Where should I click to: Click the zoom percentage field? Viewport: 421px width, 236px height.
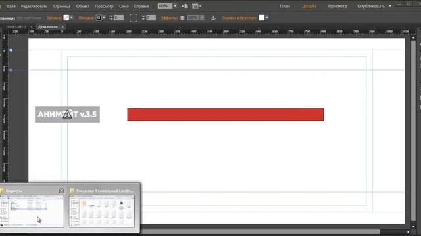pos(165,6)
